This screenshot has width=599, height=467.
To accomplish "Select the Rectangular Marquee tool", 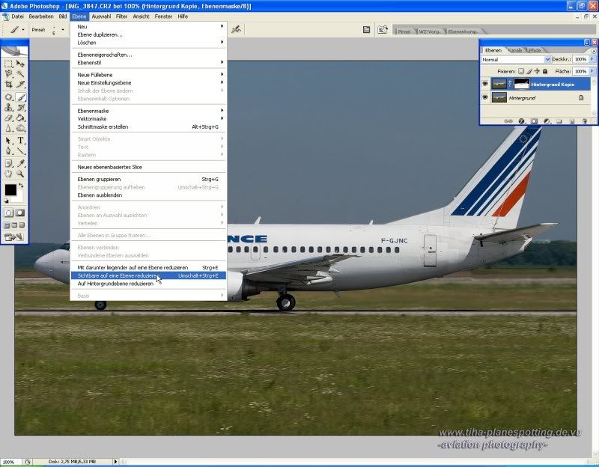I will point(8,64).
